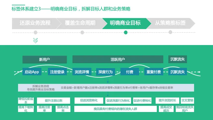
Task: Click the 注册登录 stage box
Action: coord(57,72)
